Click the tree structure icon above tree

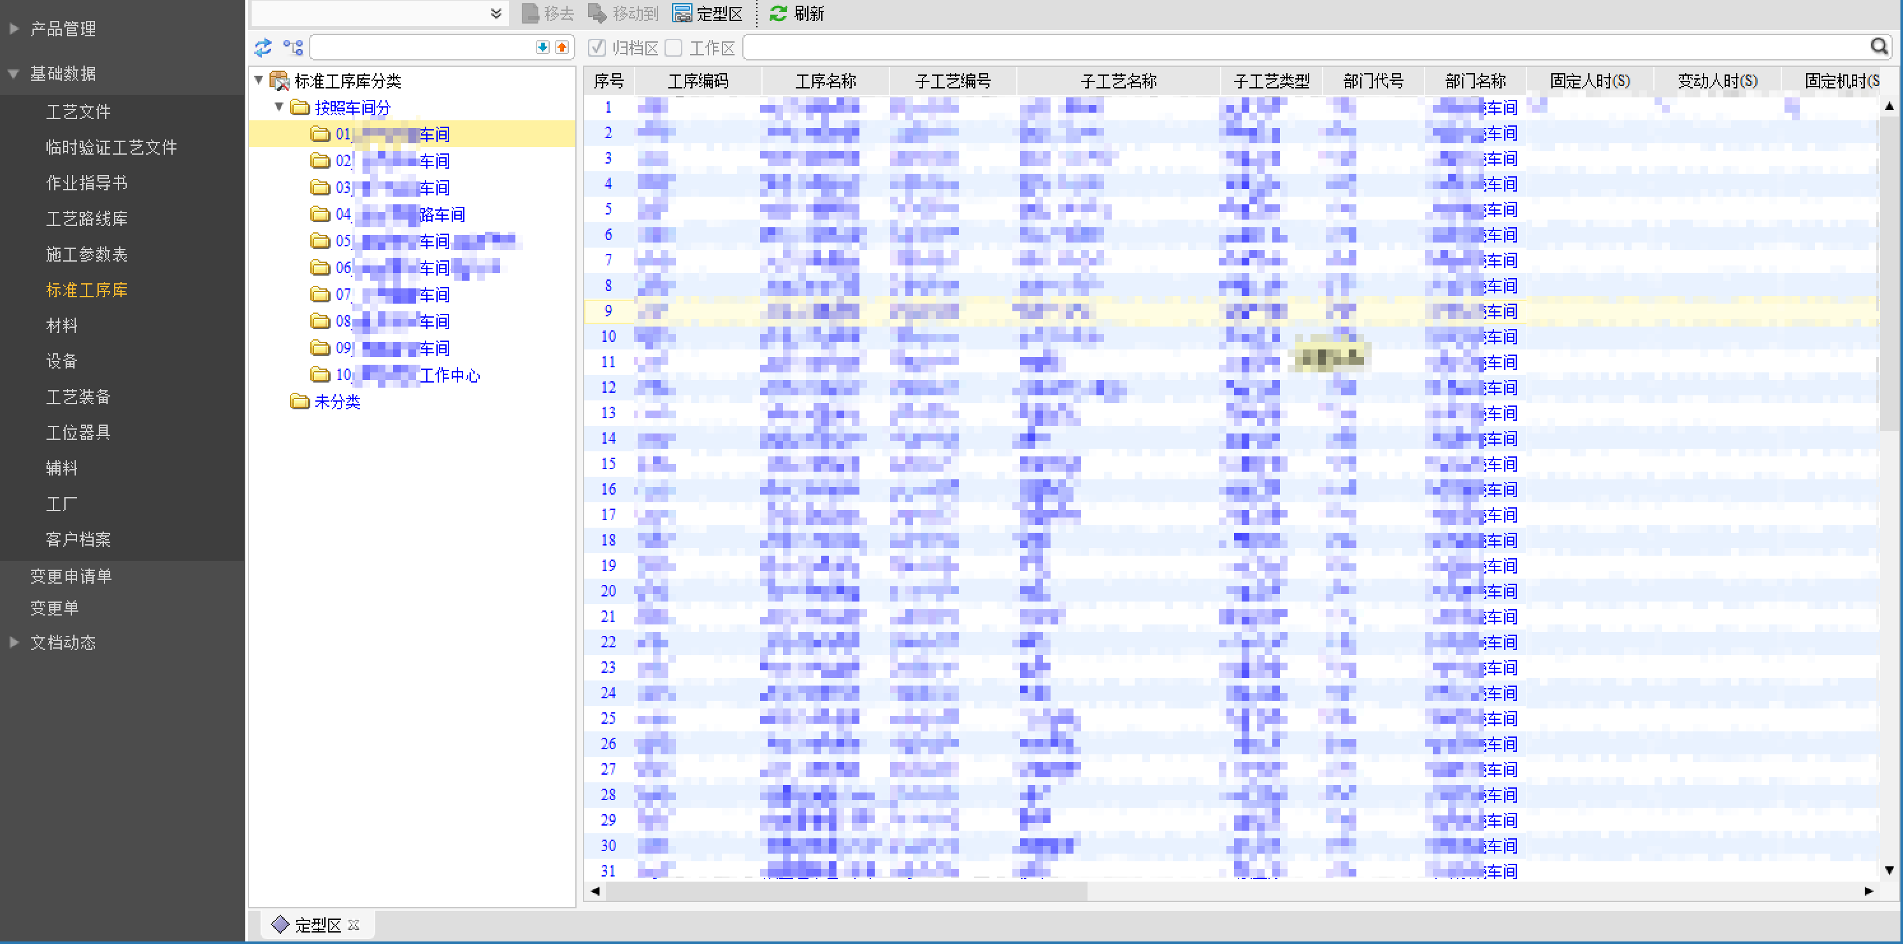[293, 48]
